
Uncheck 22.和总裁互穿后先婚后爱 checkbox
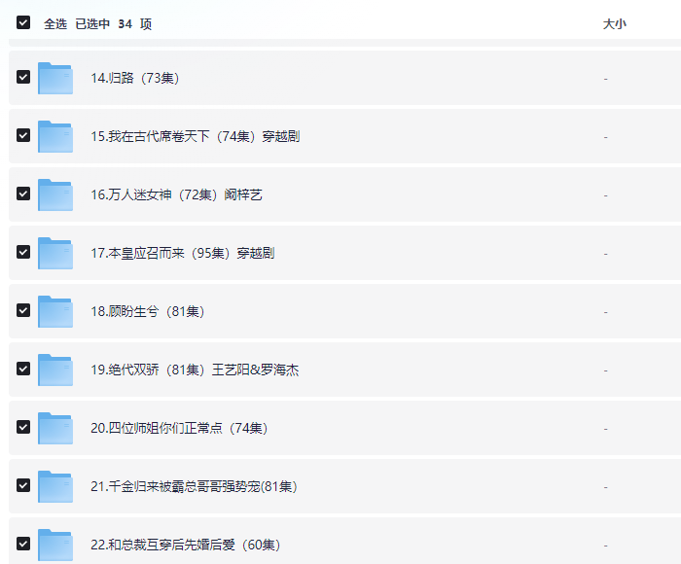click(x=23, y=544)
